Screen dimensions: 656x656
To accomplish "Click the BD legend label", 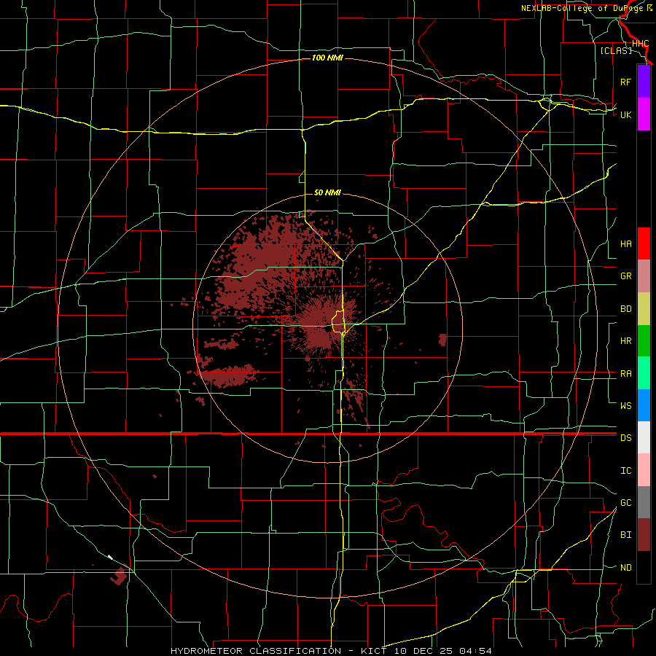I will (625, 309).
